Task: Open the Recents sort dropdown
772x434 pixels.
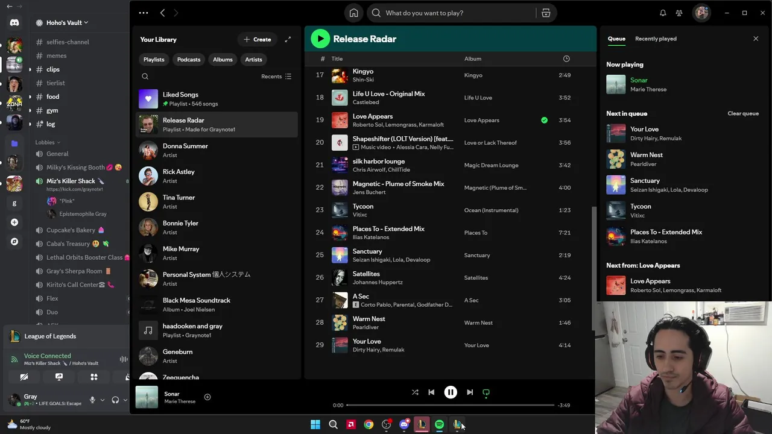Action: [x=276, y=77]
